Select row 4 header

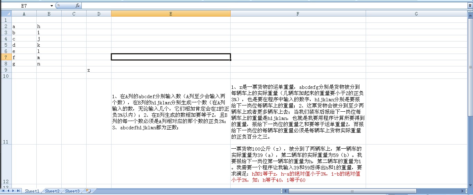(6, 39)
